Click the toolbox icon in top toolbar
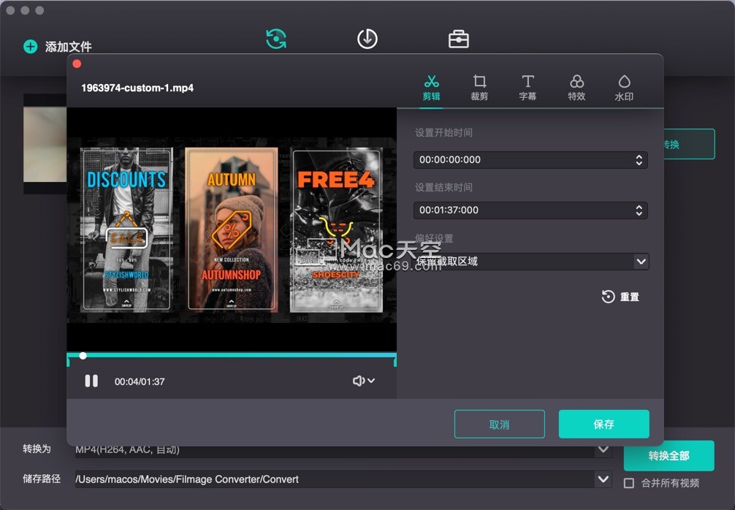Image resolution: width=735 pixels, height=510 pixels. tap(460, 39)
